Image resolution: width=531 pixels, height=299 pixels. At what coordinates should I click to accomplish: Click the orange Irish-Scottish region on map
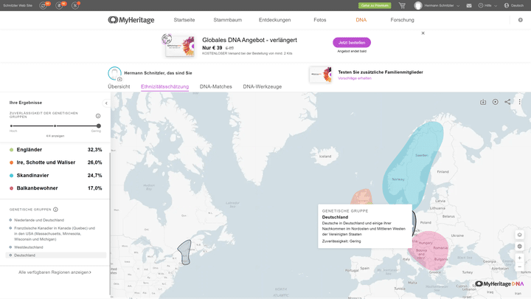pos(361,196)
